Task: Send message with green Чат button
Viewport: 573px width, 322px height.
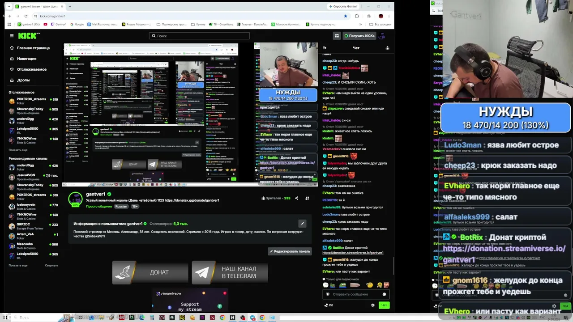Action: (384, 305)
